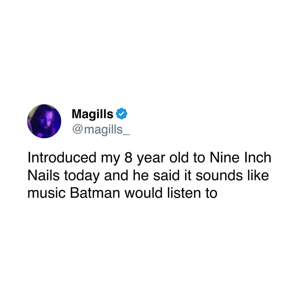Click the number "8" in the tweet
Image resolution: width=306 pixels, height=306 pixels.
click(x=128, y=158)
